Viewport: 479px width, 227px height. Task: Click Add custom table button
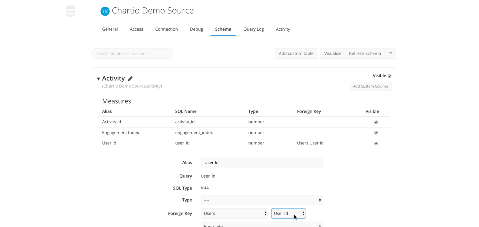point(296,53)
